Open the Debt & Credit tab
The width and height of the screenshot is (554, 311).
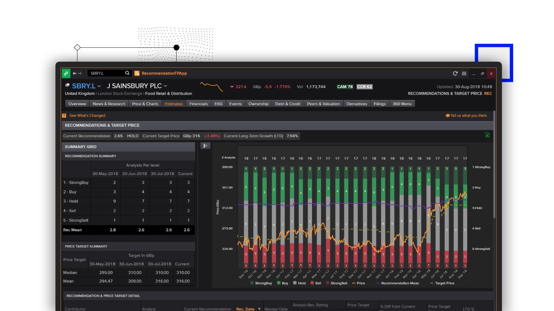(288, 104)
